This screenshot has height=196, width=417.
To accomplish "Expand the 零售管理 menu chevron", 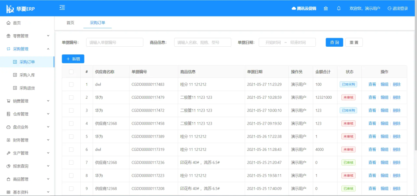I will 48,36.
